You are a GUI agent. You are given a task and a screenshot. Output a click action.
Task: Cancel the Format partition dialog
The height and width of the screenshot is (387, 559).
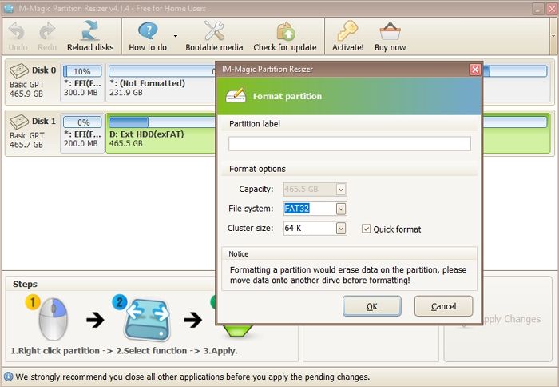coord(443,306)
